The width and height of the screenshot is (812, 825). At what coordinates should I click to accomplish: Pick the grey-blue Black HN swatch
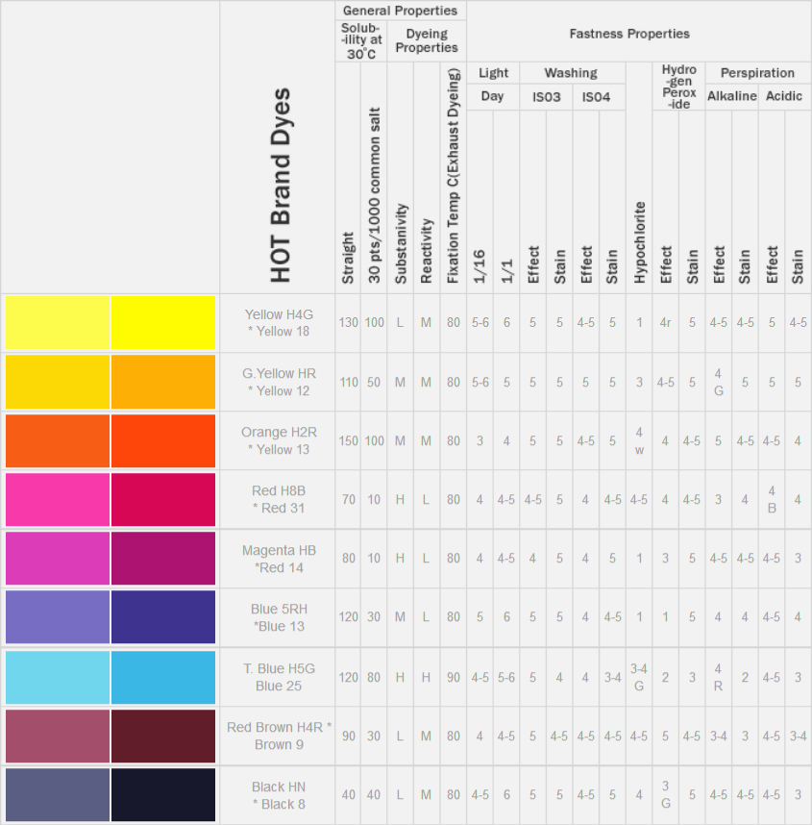tap(58, 795)
